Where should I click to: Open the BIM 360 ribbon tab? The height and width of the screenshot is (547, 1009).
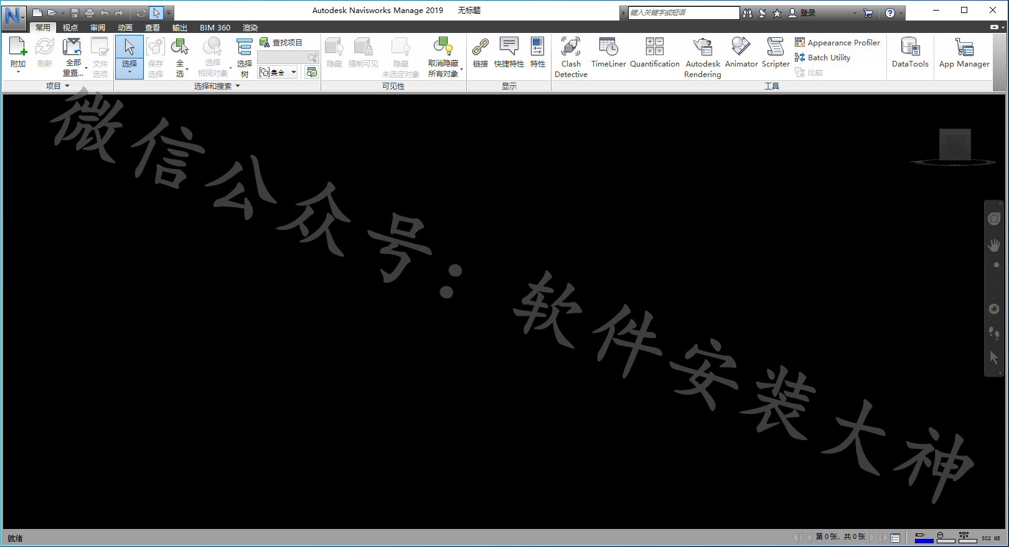pos(215,27)
